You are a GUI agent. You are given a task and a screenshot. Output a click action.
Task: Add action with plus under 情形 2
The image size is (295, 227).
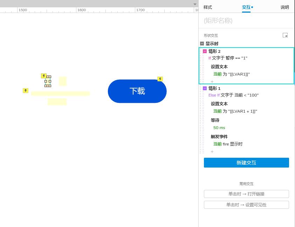click(x=212, y=82)
